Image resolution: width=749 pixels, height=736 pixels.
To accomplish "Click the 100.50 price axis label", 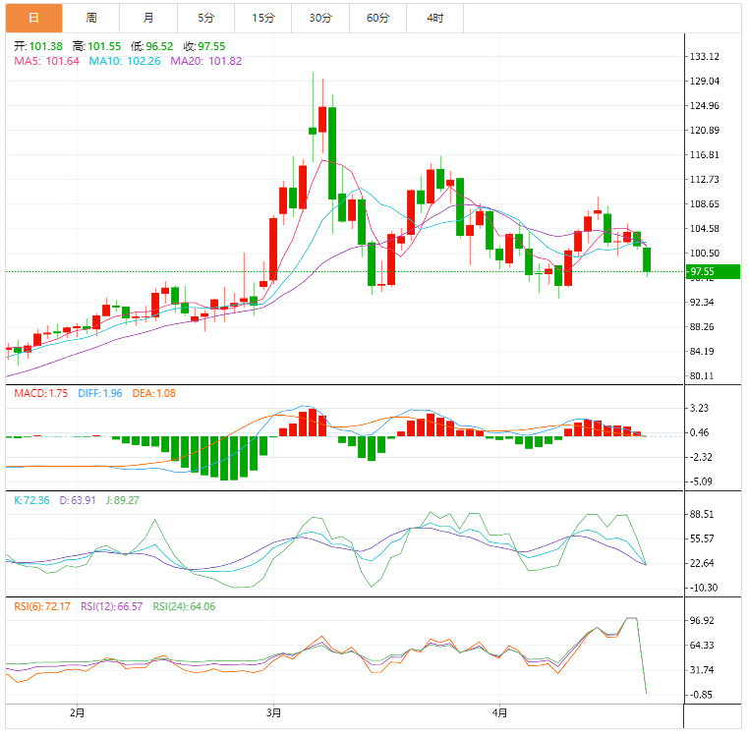I will point(705,254).
